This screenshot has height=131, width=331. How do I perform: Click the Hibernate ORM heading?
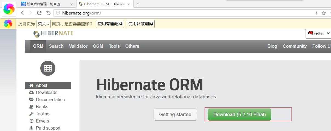(x=149, y=84)
